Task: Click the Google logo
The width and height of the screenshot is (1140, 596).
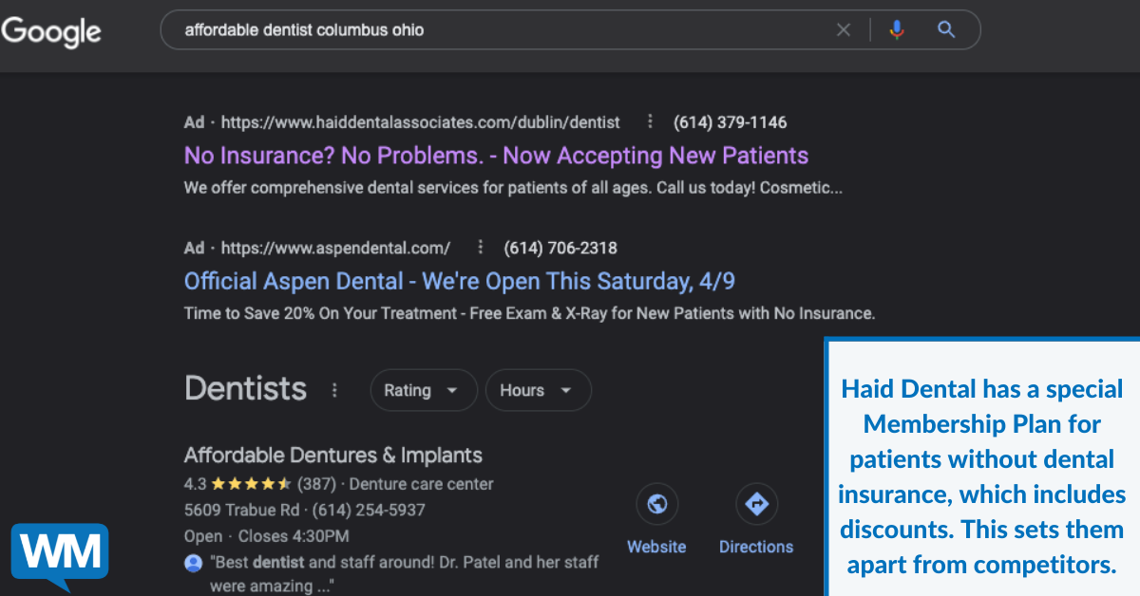Action: pyautogui.click(x=51, y=32)
